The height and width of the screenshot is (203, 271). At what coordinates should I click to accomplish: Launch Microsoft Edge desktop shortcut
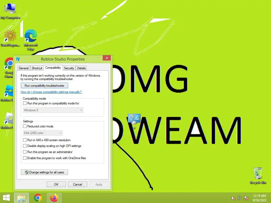point(31,39)
